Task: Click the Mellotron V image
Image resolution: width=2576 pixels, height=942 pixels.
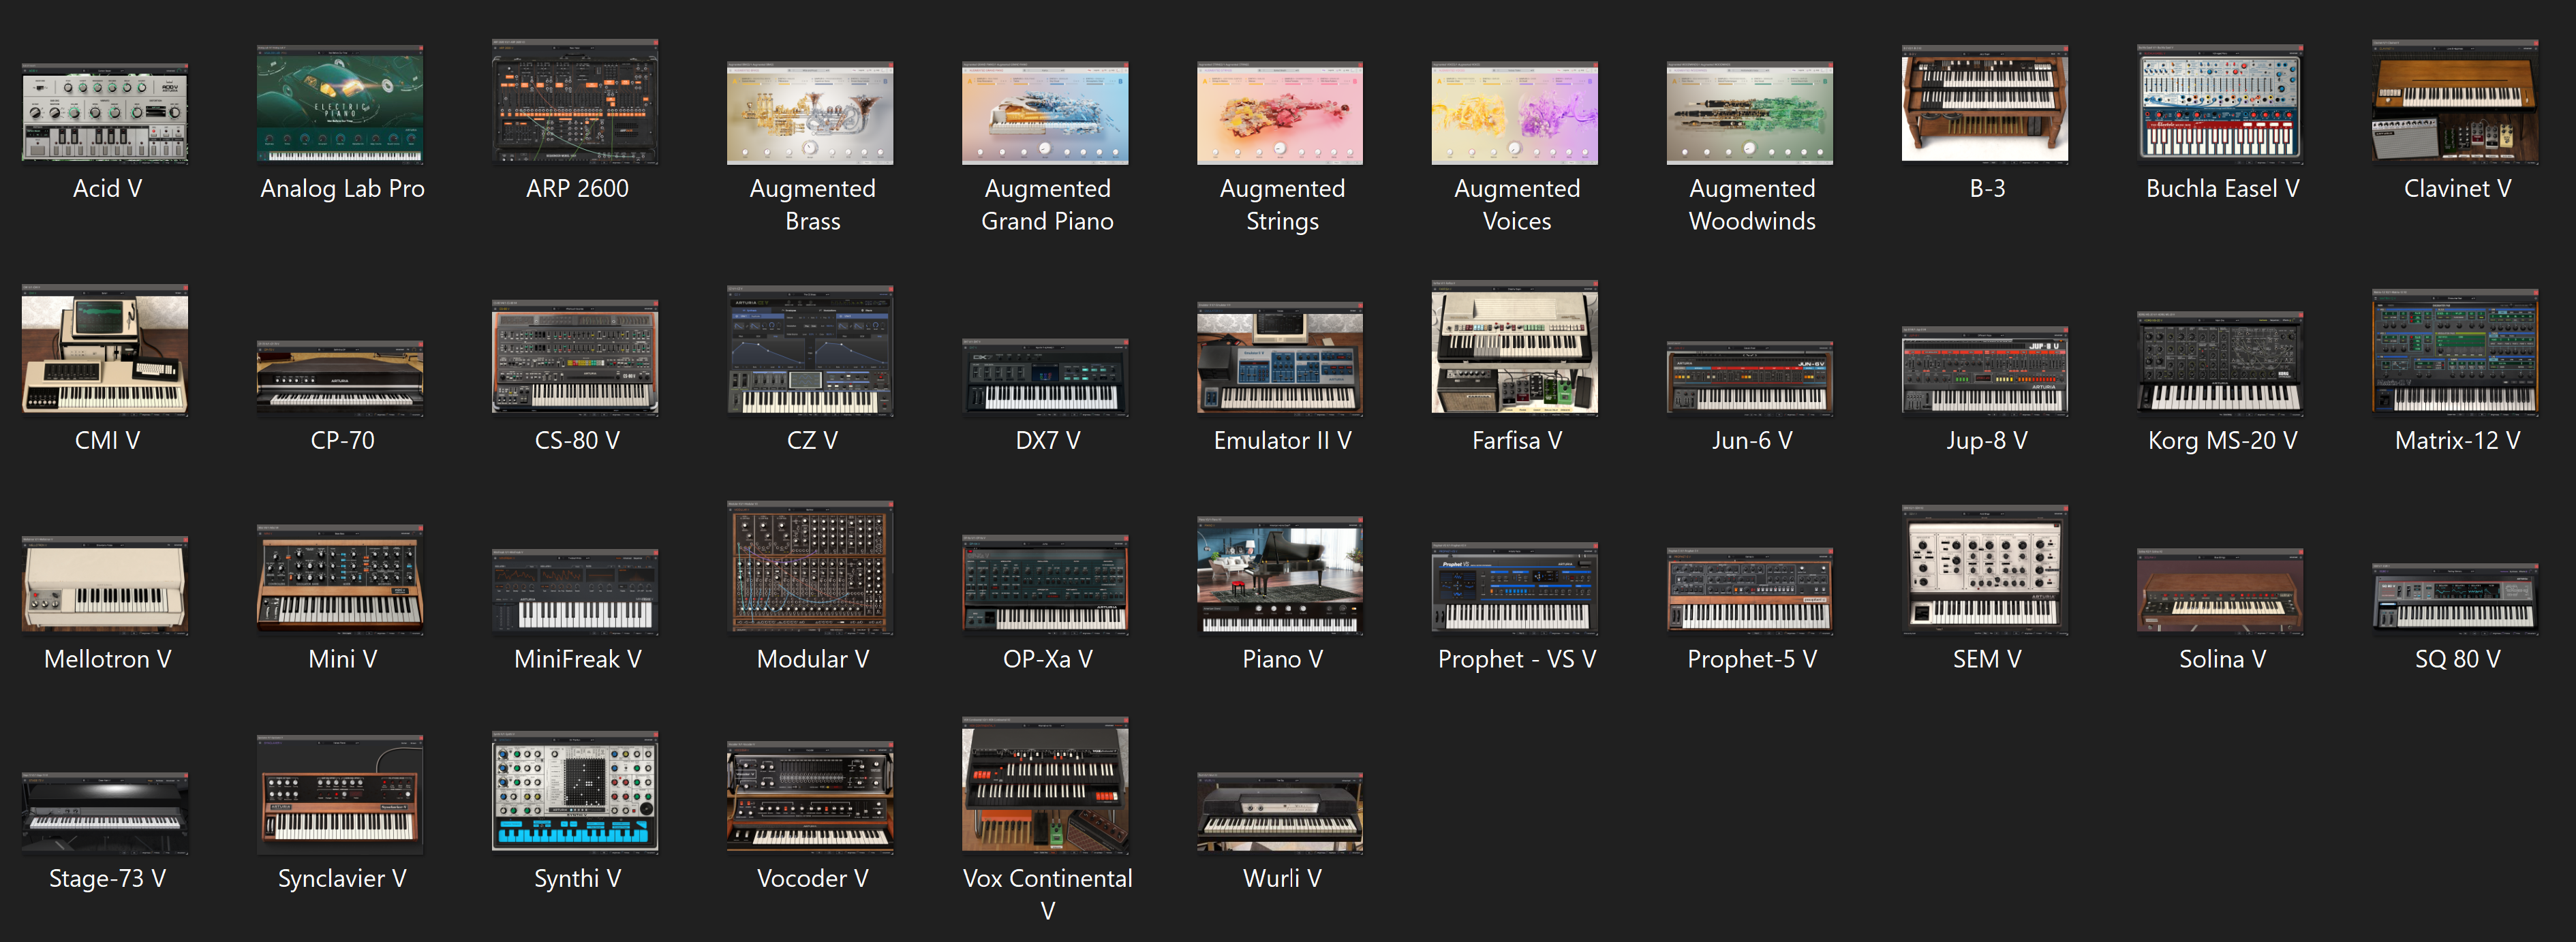Action: click(105, 586)
